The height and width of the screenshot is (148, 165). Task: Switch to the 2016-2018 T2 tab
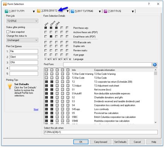point(49,11)
